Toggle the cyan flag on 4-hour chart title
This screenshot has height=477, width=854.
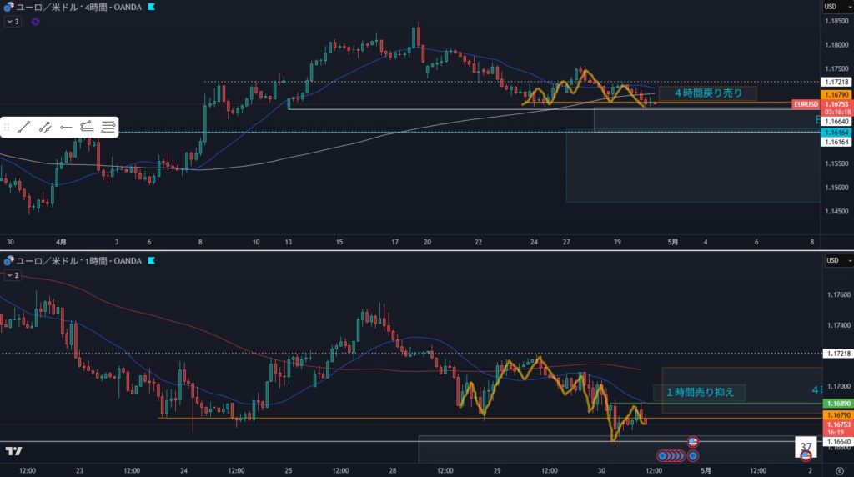(150, 7)
